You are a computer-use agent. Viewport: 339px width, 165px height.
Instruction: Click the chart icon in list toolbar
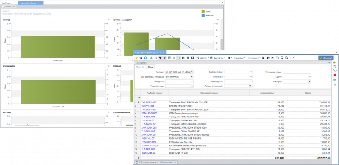(183, 58)
